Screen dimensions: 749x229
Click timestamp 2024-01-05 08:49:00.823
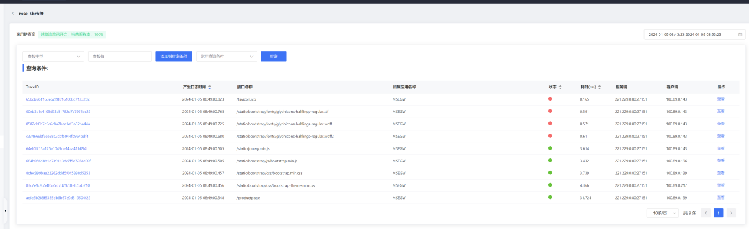(x=203, y=99)
